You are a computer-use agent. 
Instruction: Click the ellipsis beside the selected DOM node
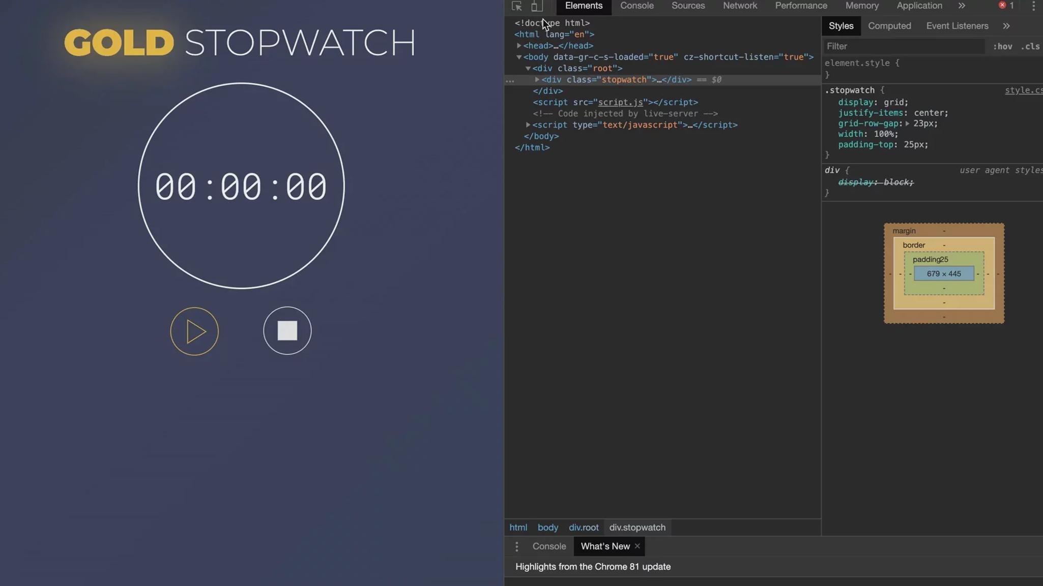510,80
